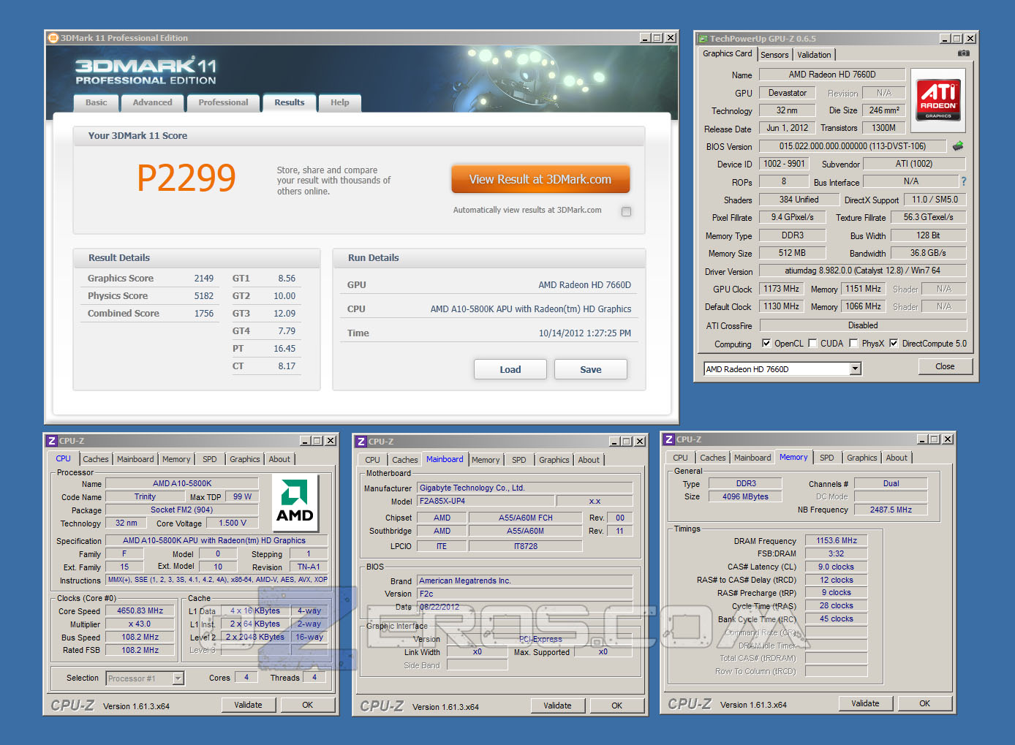Viewport: 1015px width, 745px height.
Task: Click Validate in the Processor CPU-Z window
Action: pos(248,705)
